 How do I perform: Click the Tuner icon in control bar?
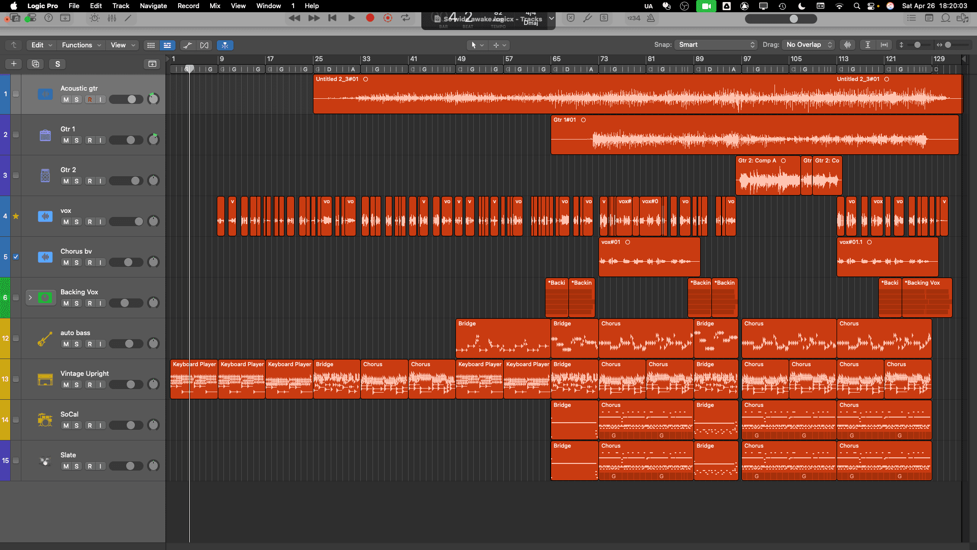[x=587, y=18]
